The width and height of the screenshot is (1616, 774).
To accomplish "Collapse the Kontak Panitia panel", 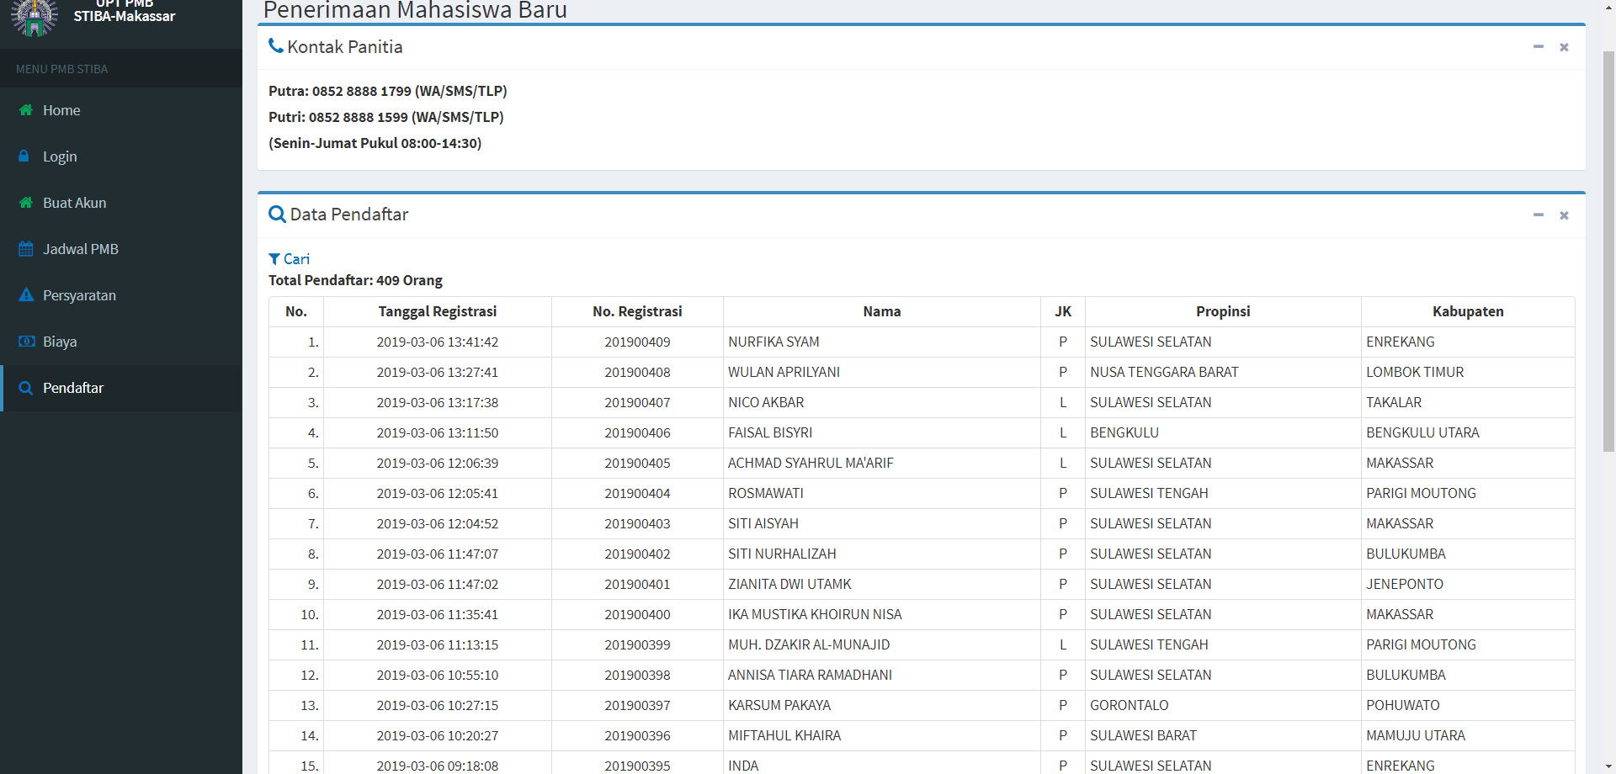I will point(1538,47).
